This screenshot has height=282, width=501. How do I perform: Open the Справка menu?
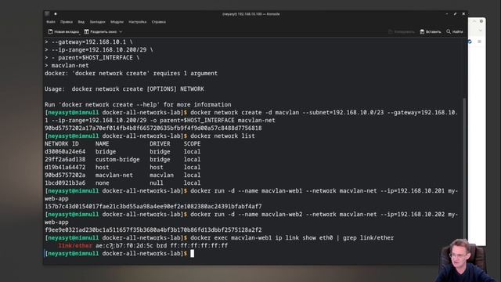point(158,22)
